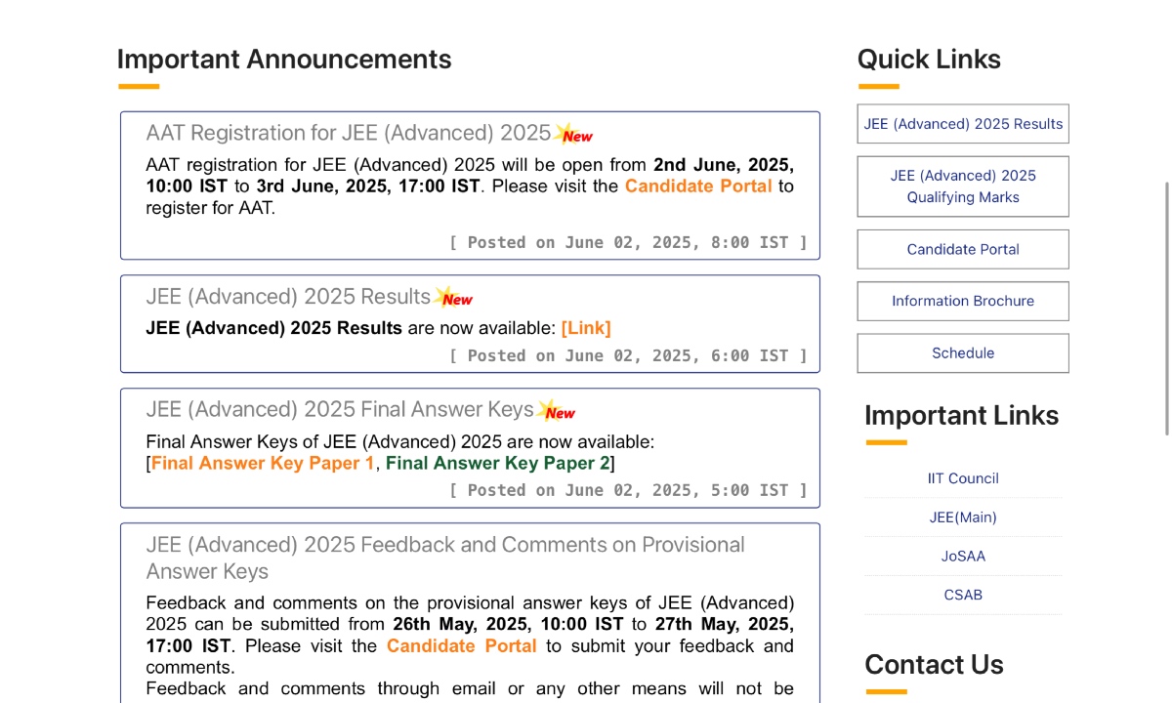Go to the JEE(Main) link
The width and height of the screenshot is (1172, 703).
pyautogui.click(x=963, y=517)
